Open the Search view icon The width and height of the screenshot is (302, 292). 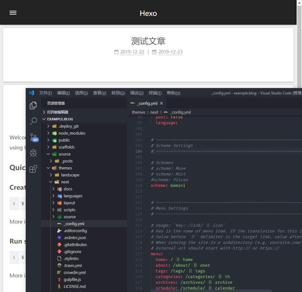33,121
